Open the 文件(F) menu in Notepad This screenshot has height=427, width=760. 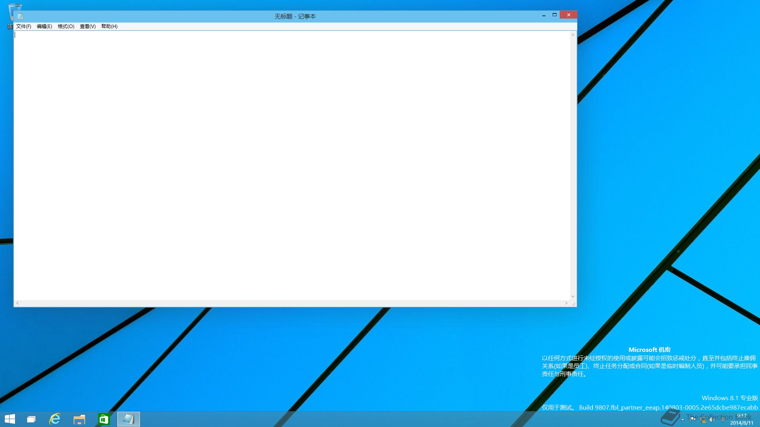pyautogui.click(x=24, y=26)
